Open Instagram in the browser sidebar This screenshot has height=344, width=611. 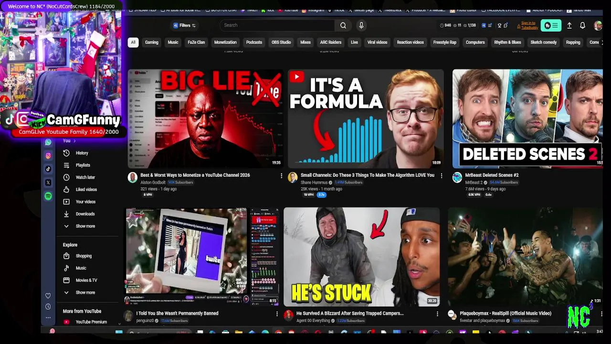click(x=48, y=156)
